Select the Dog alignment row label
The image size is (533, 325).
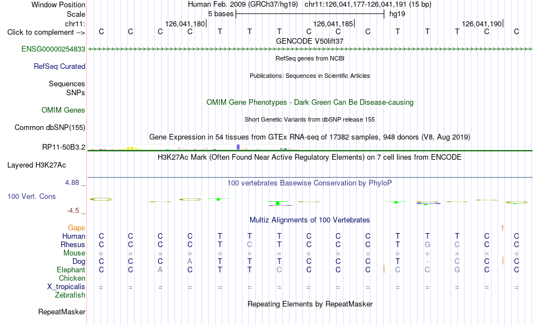coord(79,262)
